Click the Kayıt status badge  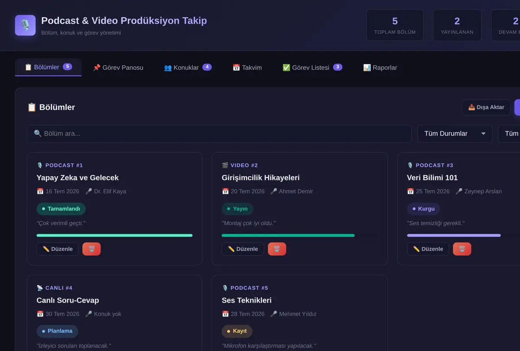[237, 331]
